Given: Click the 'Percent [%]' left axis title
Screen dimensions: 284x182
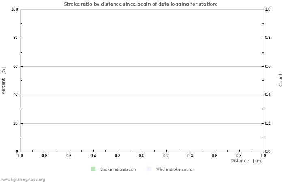Looking at the screenshot, I should pyautogui.click(x=4, y=80).
